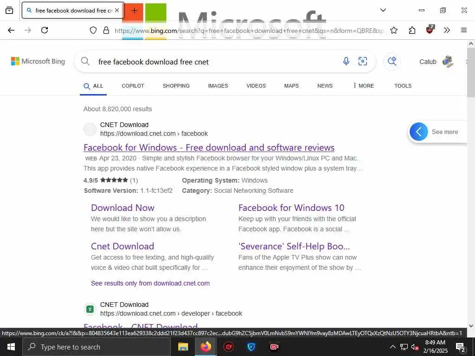Click the network status tray icon
The image size is (475, 356).
(404, 347)
